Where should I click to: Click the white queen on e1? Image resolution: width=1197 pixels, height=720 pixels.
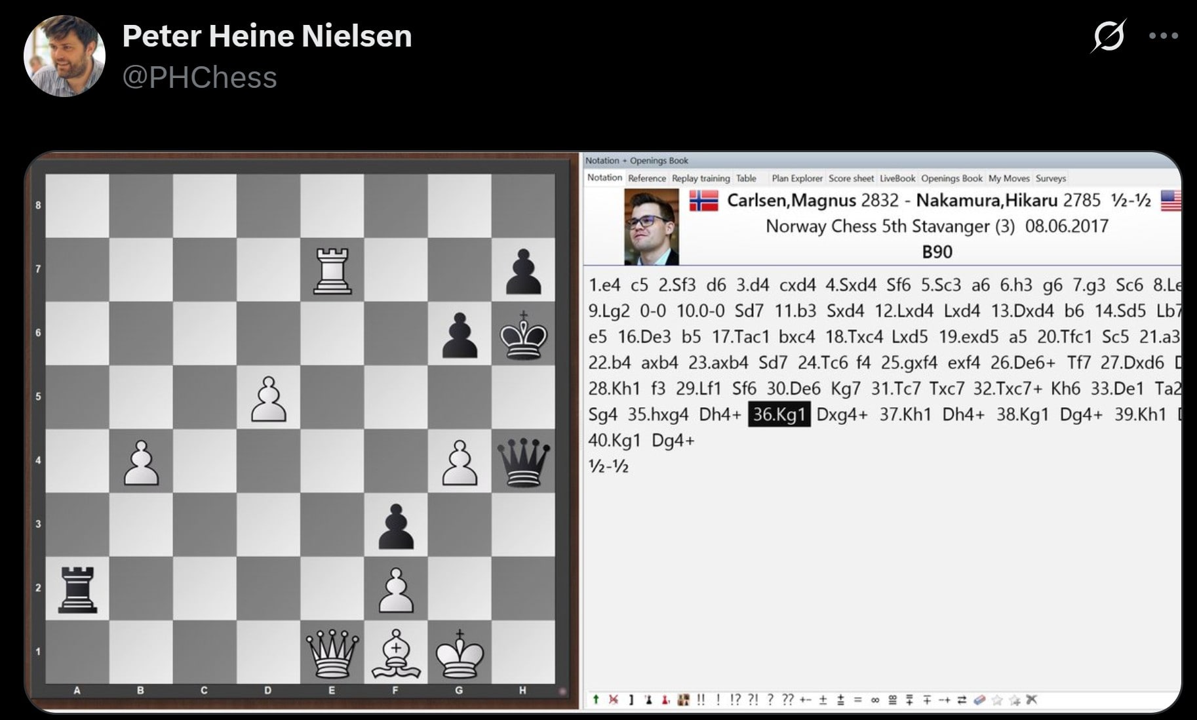[x=332, y=652]
